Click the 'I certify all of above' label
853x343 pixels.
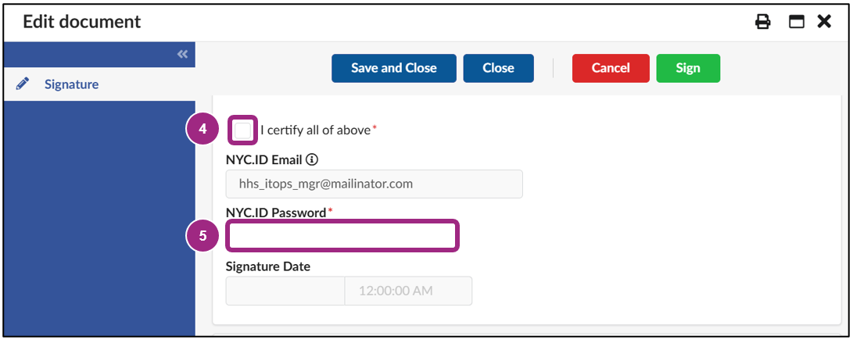[315, 130]
